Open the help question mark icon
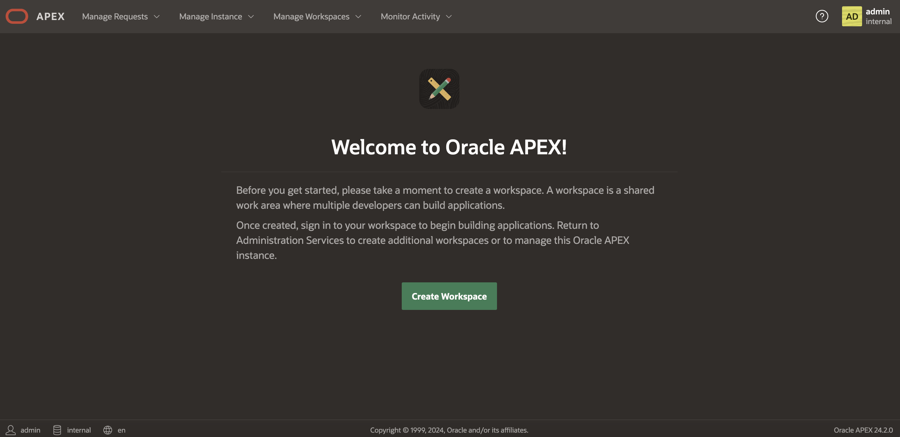This screenshot has width=900, height=437. (821, 16)
